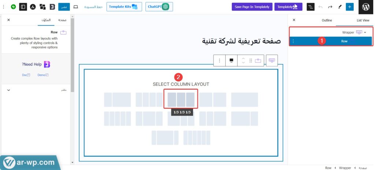The width and height of the screenshot is (375, 170).
Task: Open the block inserter plus button
Action: (350, 7)
